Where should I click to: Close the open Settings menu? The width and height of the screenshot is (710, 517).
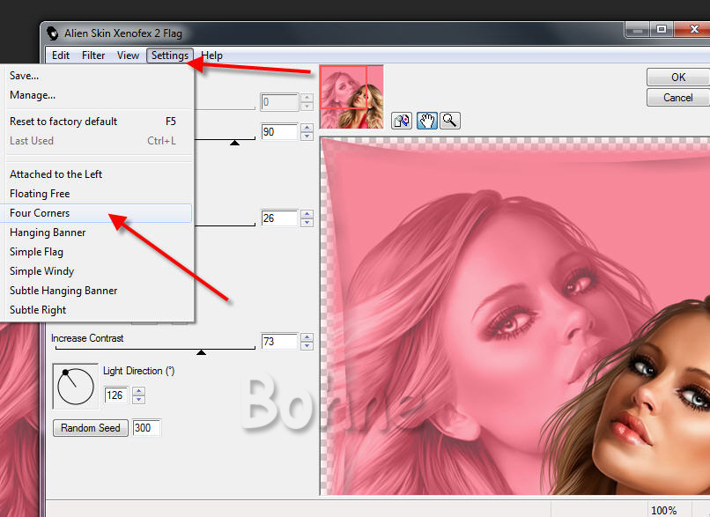pyautogui.click(x=170, y=55)
